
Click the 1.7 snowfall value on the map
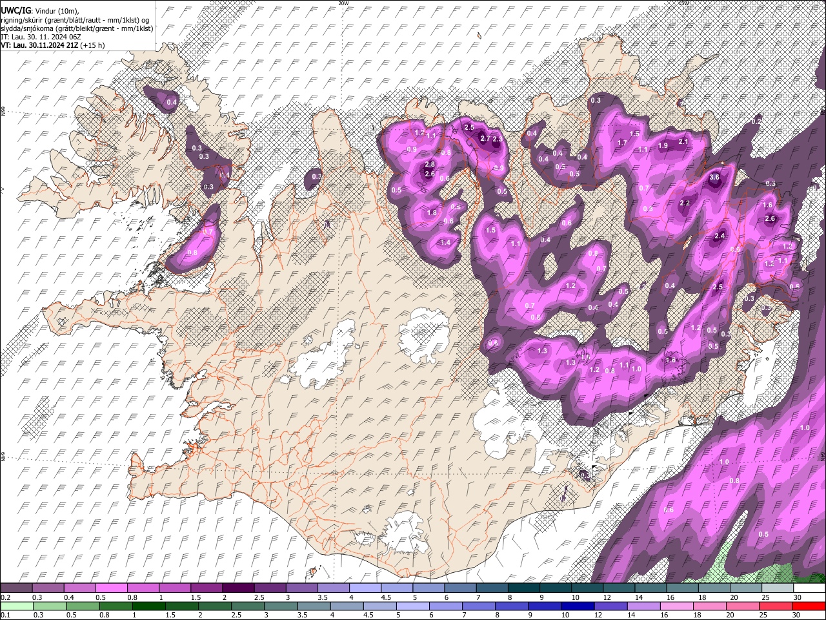coord(623,143)
